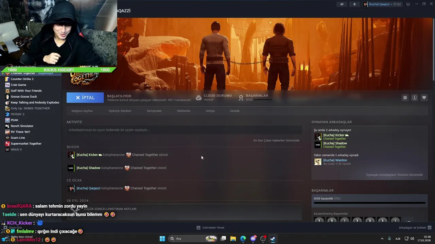
Task: Open Microsoft Edge from taskbar
Action: tap(243, 239)
